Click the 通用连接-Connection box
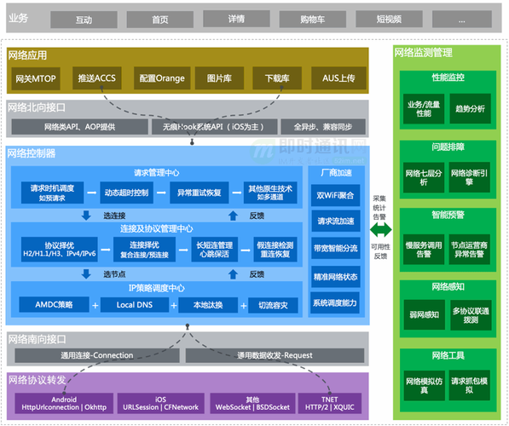 coord(97,355)
